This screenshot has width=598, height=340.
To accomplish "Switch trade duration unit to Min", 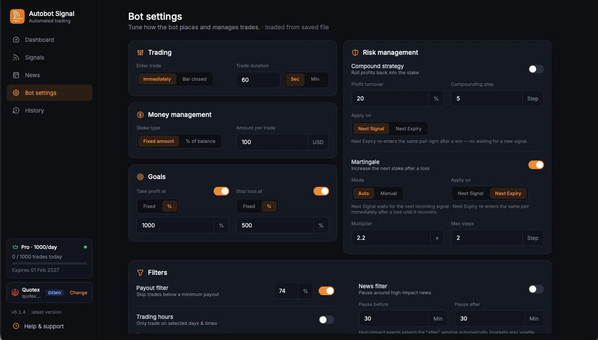I will [x=315, y=79].
